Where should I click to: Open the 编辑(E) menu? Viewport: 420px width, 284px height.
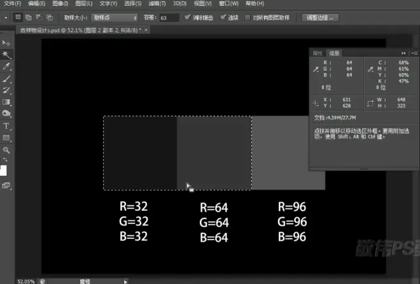click(37, 3)
